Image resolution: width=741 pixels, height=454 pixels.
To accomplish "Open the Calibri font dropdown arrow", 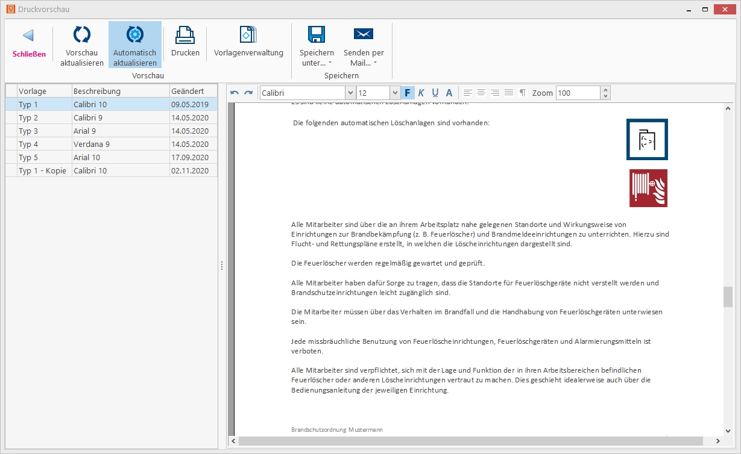I will click(350, 93).
